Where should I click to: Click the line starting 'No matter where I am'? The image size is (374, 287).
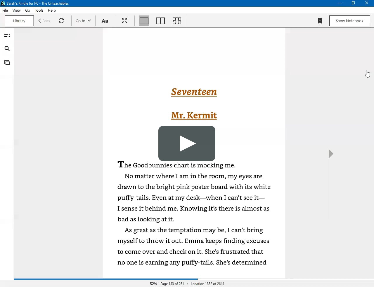193,176
